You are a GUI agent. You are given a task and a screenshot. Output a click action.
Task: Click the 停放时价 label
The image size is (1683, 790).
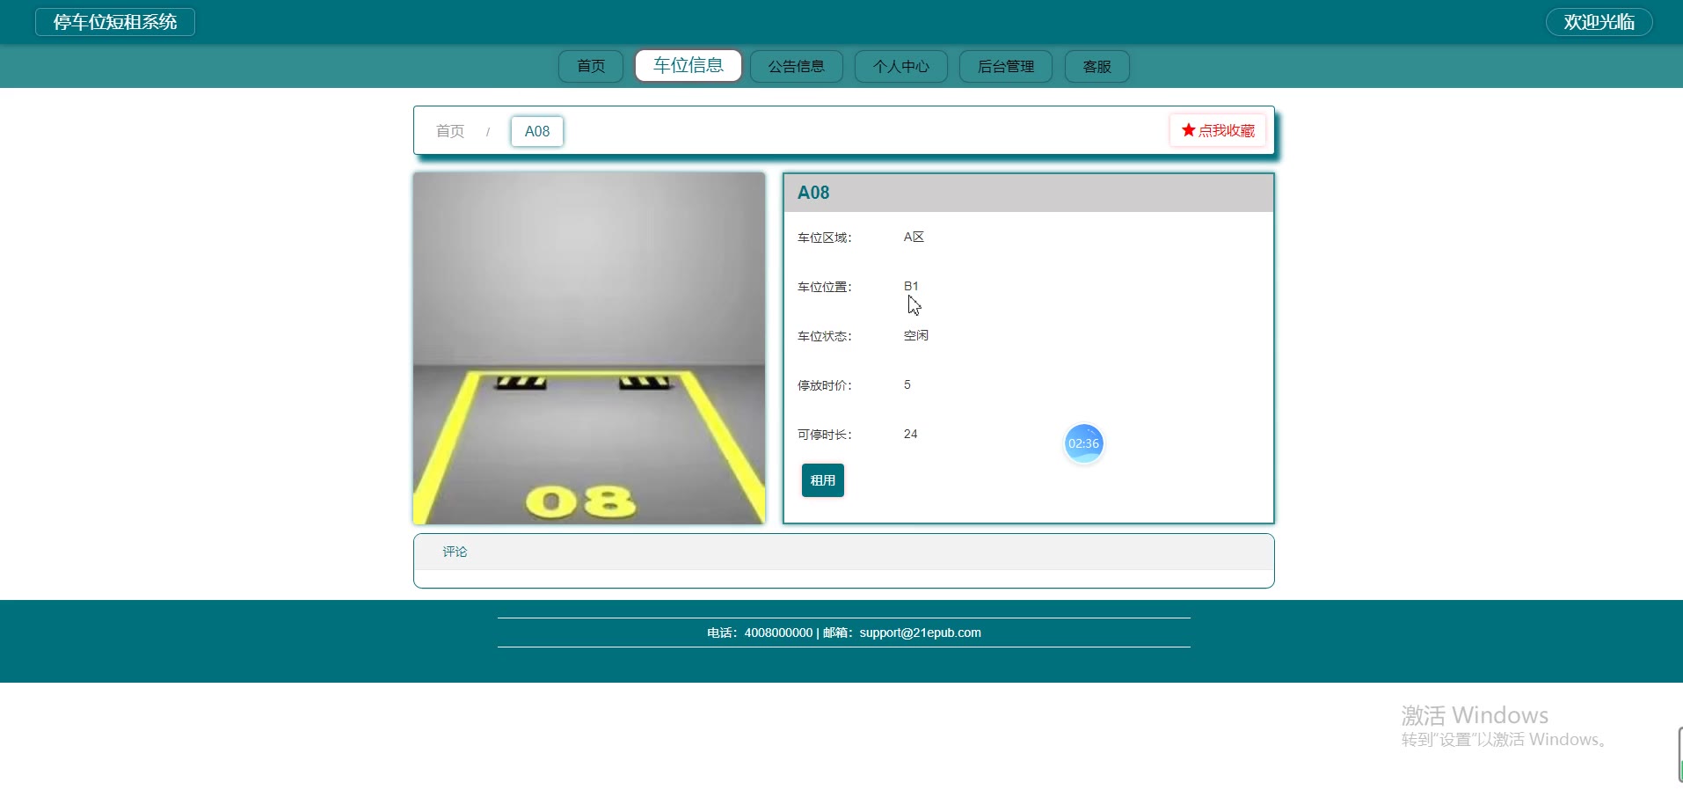coord(825,385)
